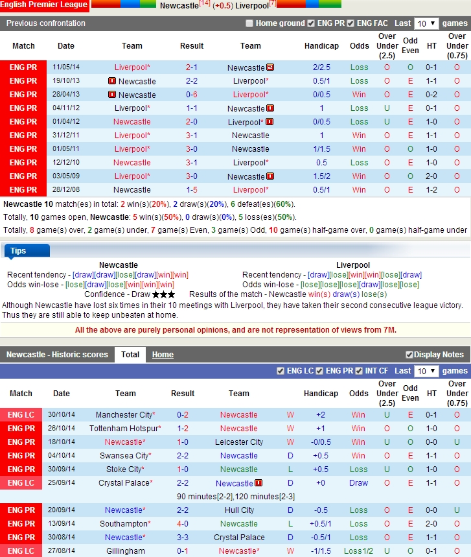This screenshot has width=471, height=557.
Task: Click Liverpool team name in top match header
Action: [252, 6]
